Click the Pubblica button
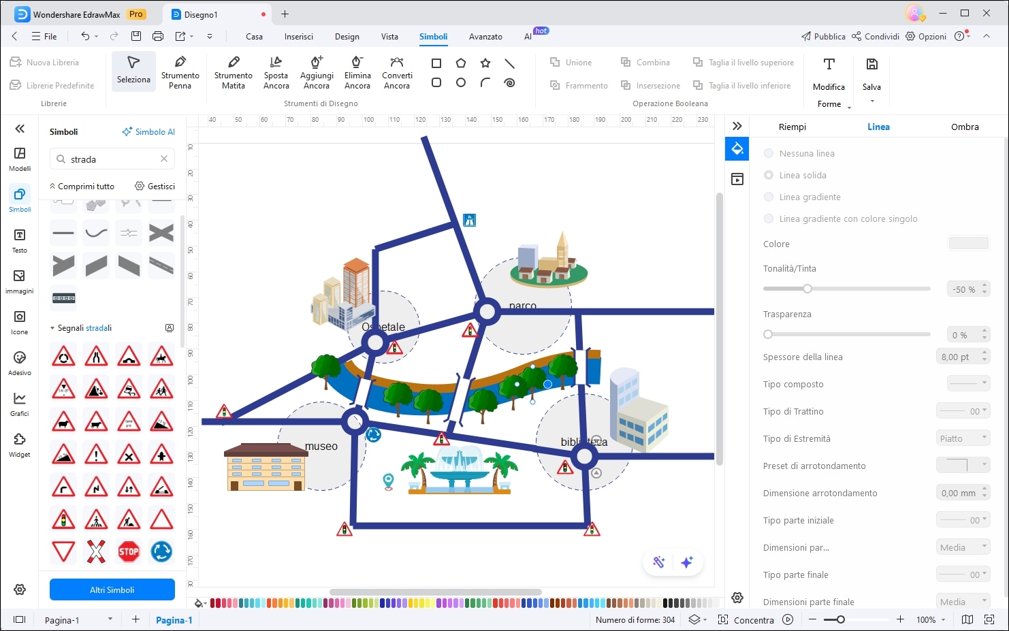The width and height of the screenshot is (1009, 631). click(823, 37)
